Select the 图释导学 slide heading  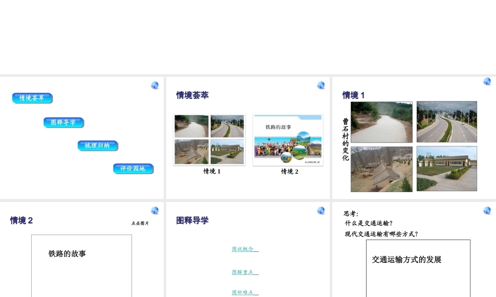click(x=192, y=220)
